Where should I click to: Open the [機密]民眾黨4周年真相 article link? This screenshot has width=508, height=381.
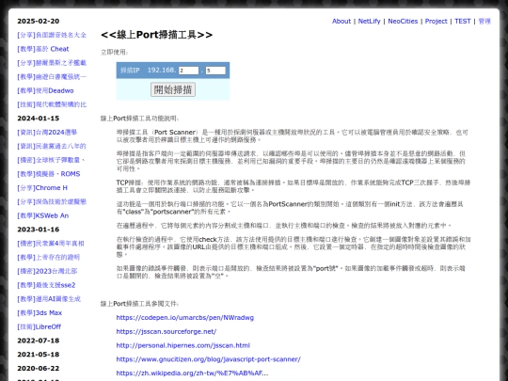click(x=51, y=244)
